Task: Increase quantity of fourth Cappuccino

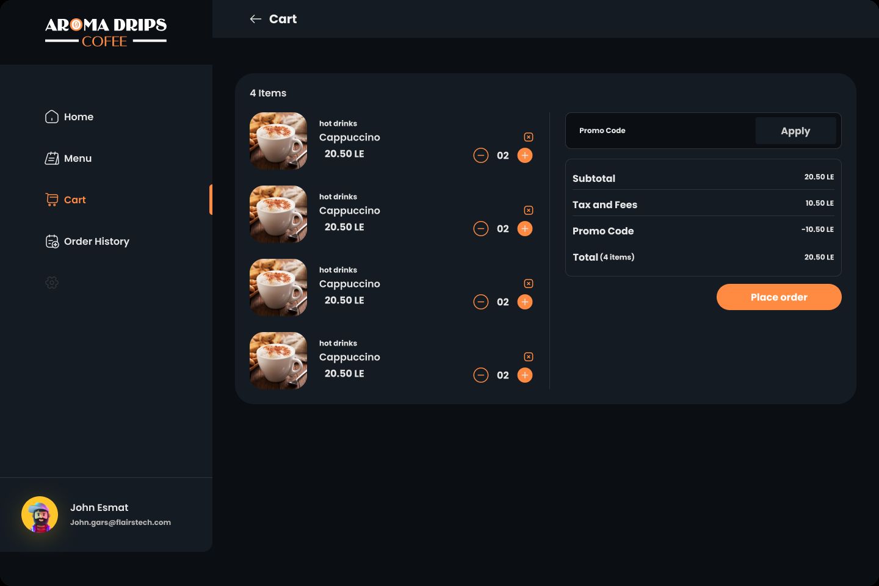Action: pos(525,375)
